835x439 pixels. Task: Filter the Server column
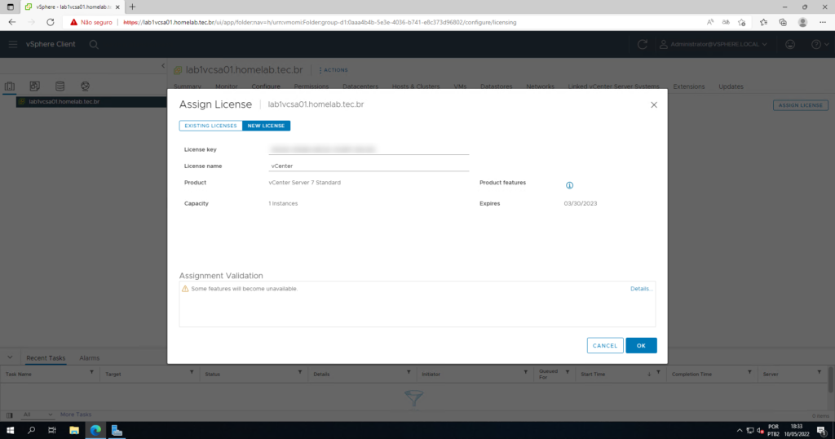pos(819,372)
